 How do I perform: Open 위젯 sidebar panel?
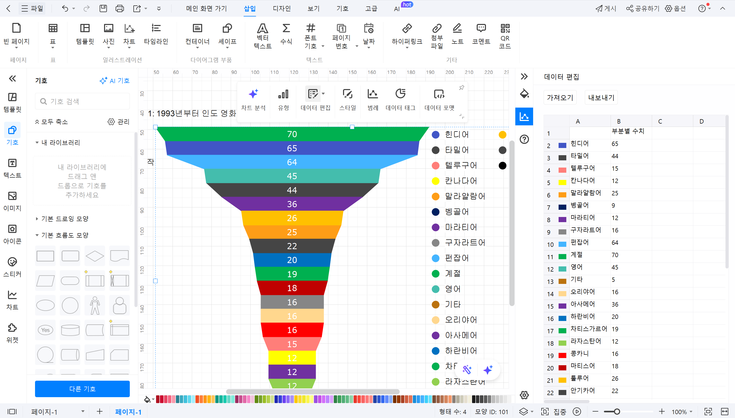[x=12, y=333]
